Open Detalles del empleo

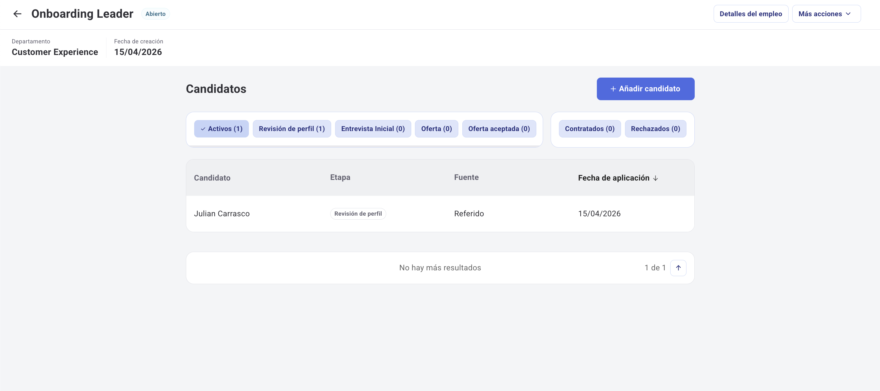751,14
